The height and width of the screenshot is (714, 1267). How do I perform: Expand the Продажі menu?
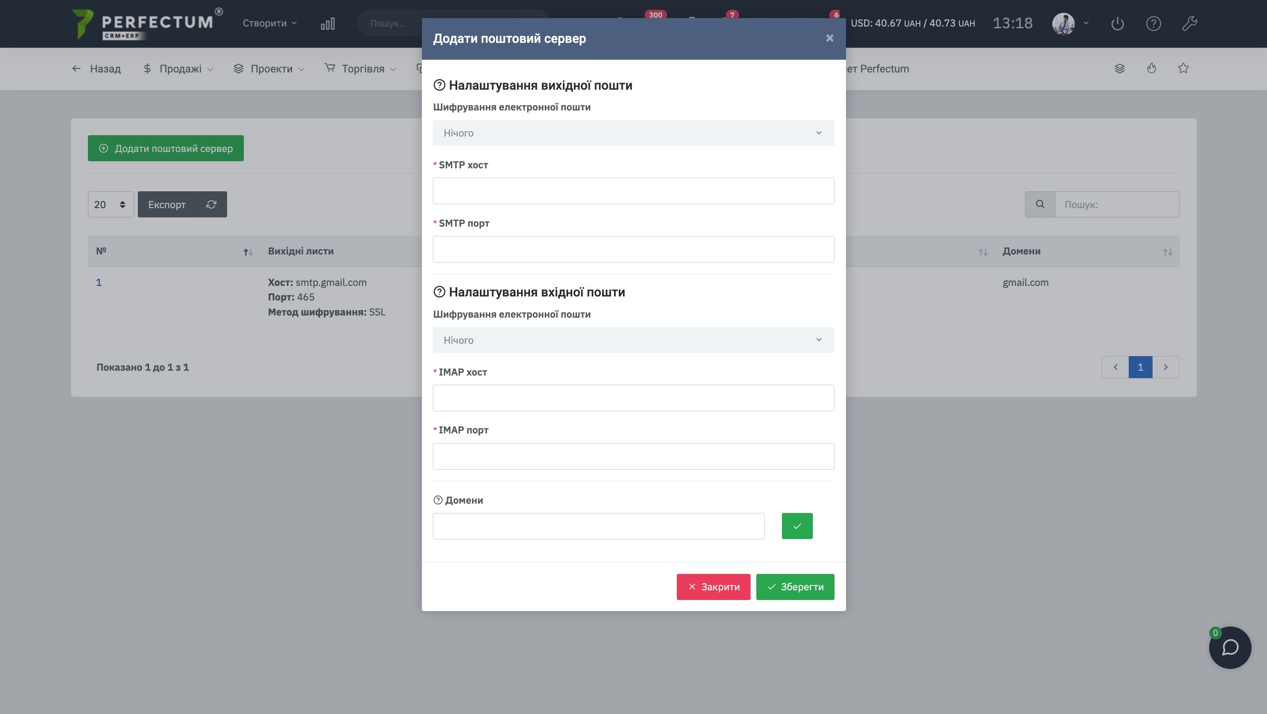pyautogui.click(x=178, y=68)
